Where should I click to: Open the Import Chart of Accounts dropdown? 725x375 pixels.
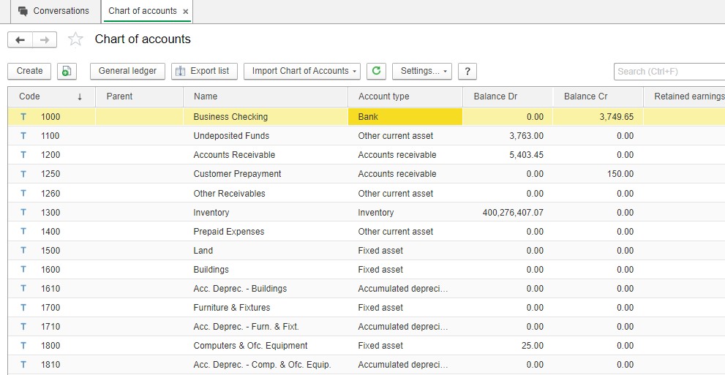(301, 71)
